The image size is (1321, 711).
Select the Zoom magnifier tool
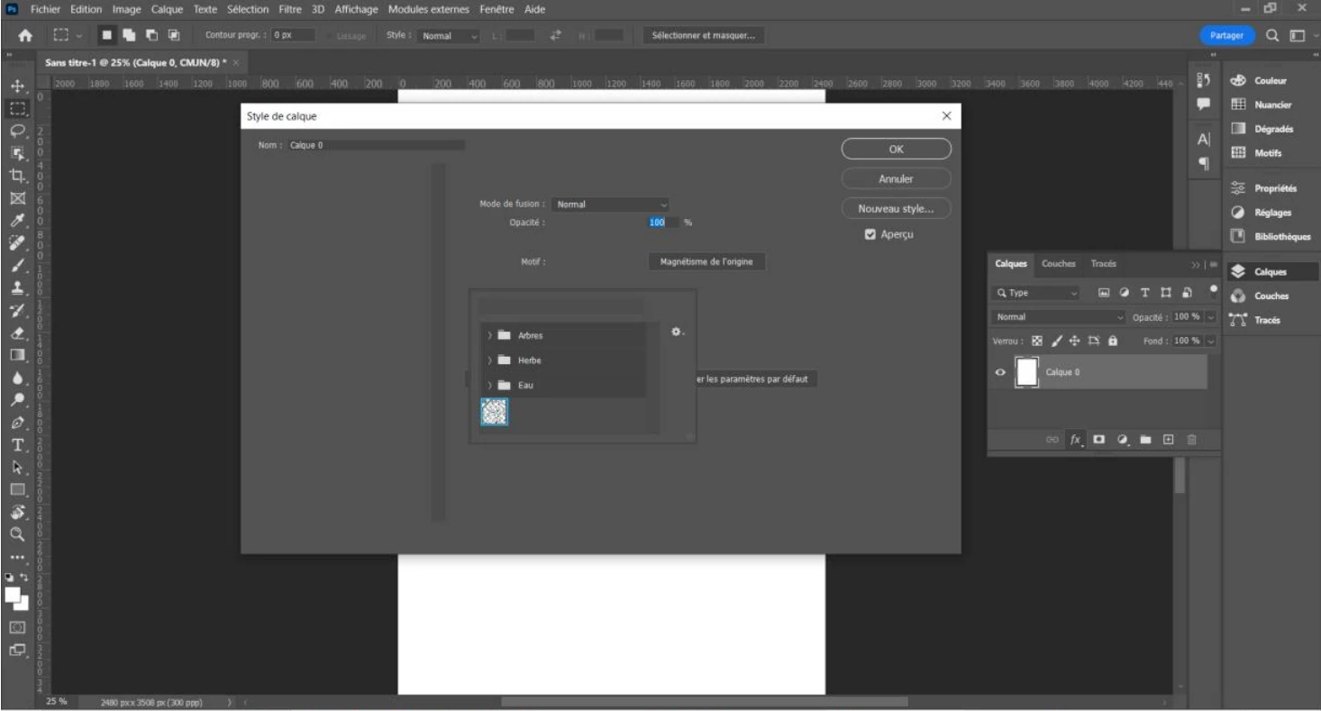[17, 534]
